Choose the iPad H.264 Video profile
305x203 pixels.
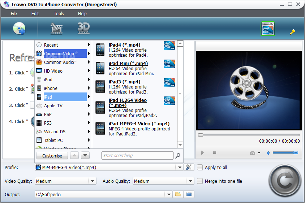[128, 103]
